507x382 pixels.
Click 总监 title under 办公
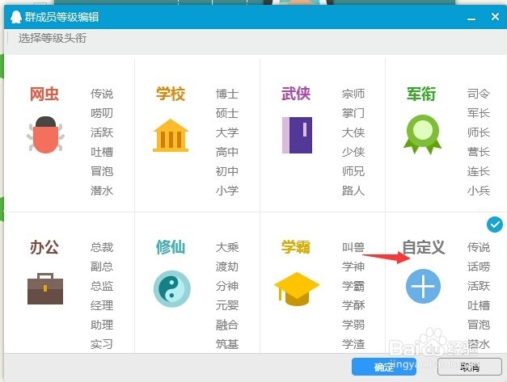[102, 286]
